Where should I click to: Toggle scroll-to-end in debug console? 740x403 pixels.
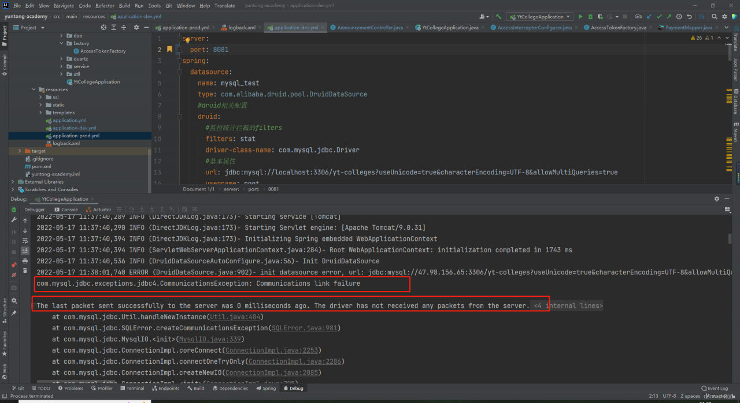(x=25, y=251)
